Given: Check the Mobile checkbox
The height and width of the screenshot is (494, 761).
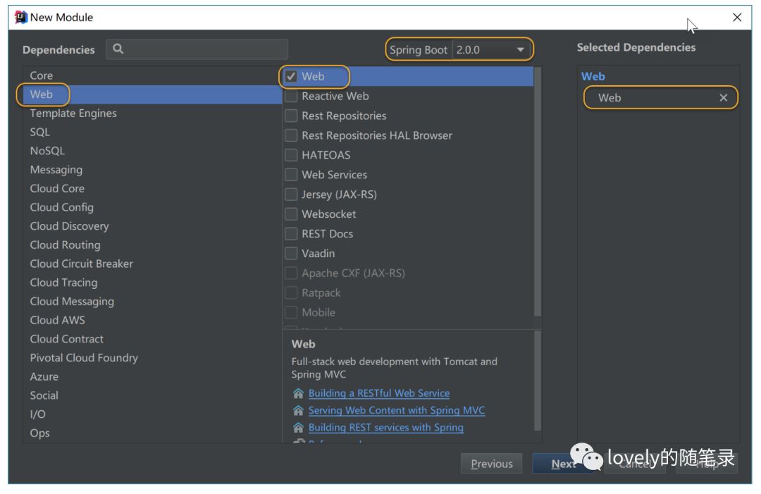Looking at the screenshot, I should [291, 312].
